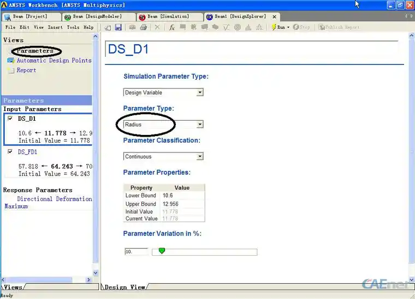
Task: Open the Help menu
Action: point(88,27)
